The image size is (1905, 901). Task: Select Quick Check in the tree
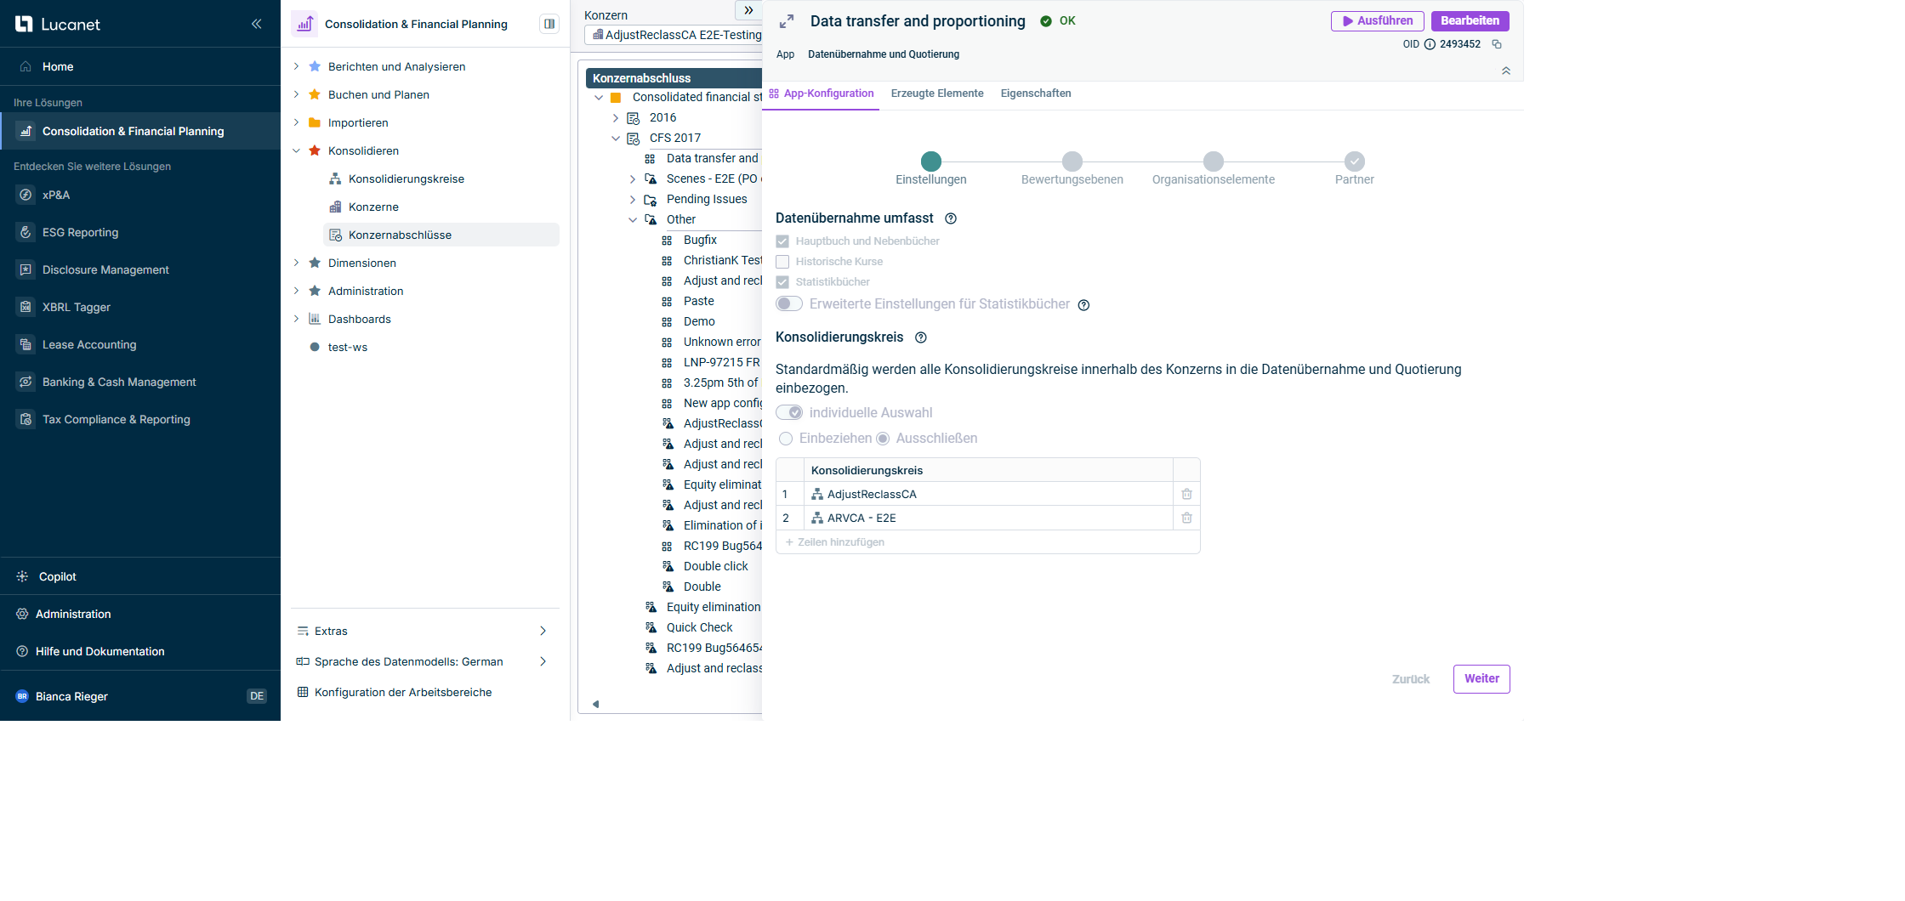coord(699,627)
